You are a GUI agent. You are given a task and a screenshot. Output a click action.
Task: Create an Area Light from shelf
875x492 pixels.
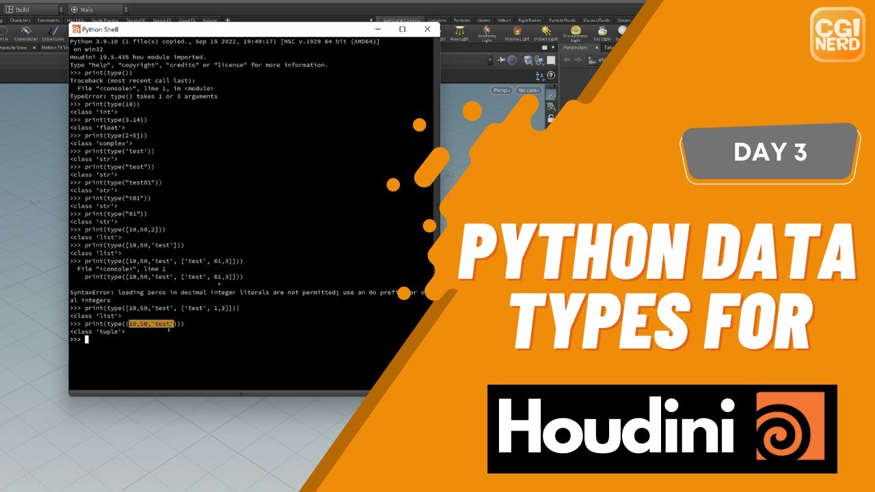(x=459, y=33)
